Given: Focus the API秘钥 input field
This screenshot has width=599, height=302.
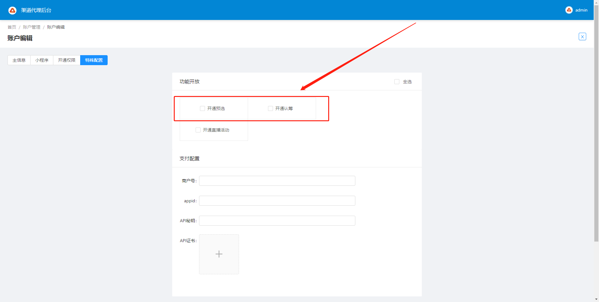Looking at the screenshot, I should pos(277,221).
